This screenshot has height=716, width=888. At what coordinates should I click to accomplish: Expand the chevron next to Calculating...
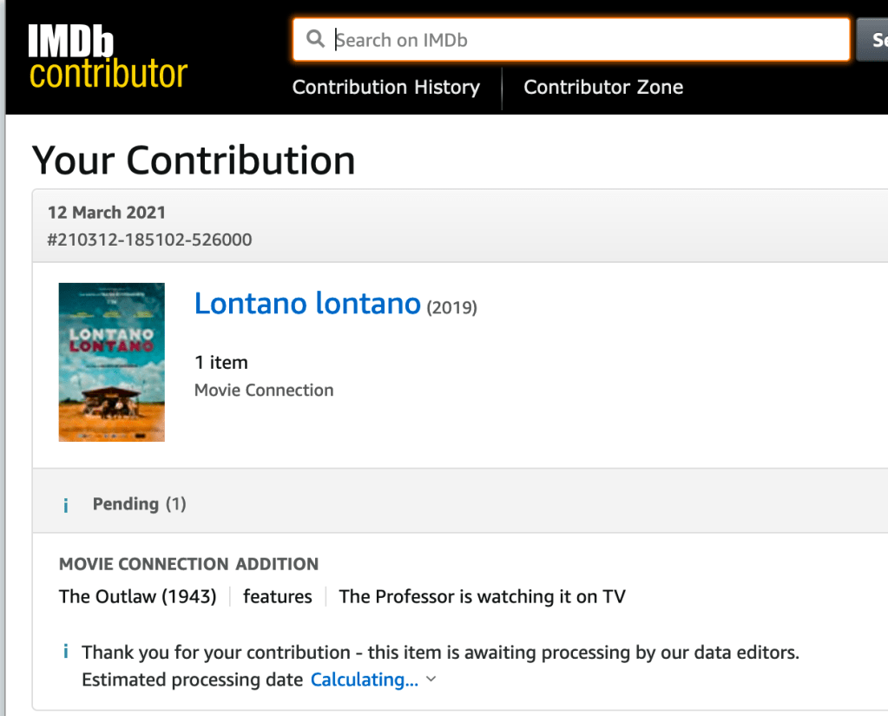[431, 680]
